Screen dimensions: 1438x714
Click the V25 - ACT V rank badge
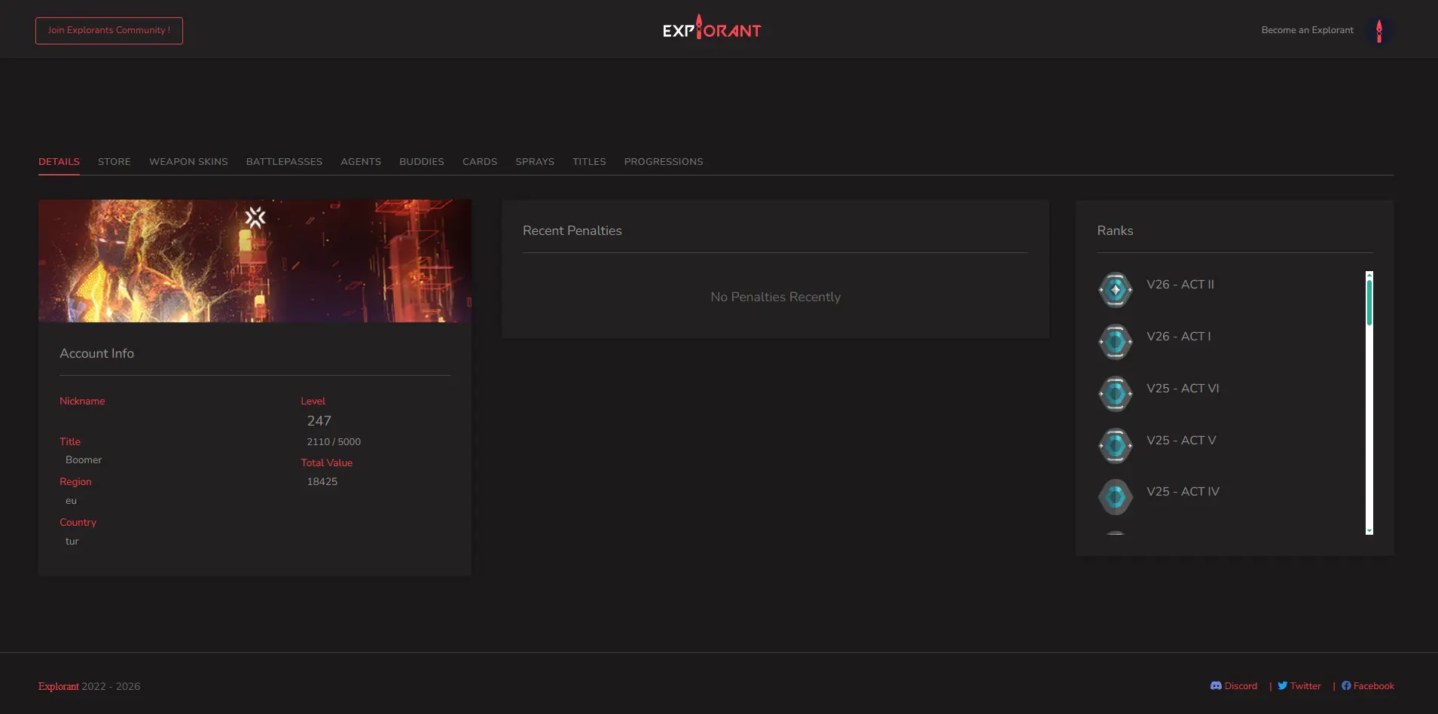[1115, 446]
